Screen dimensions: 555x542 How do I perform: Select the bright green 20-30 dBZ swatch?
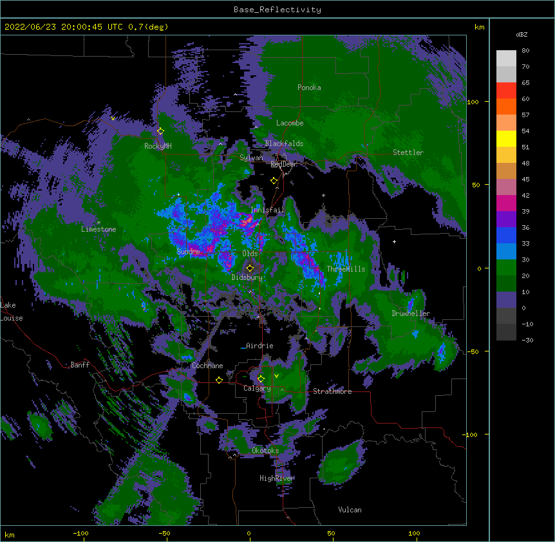pyautogui.click(x=506, y=268)
